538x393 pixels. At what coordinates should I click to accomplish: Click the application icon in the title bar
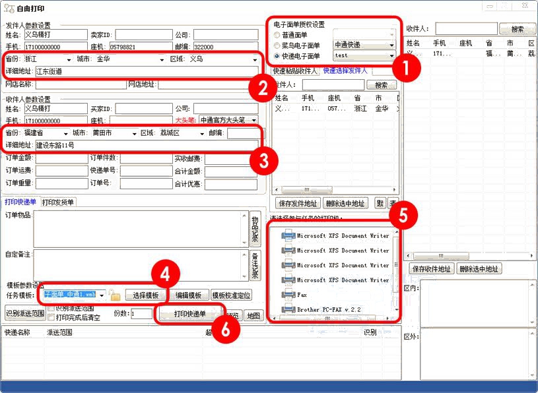[7, 7]
